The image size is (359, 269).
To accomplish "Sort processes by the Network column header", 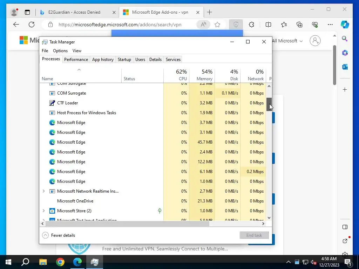I will point(253,75).
